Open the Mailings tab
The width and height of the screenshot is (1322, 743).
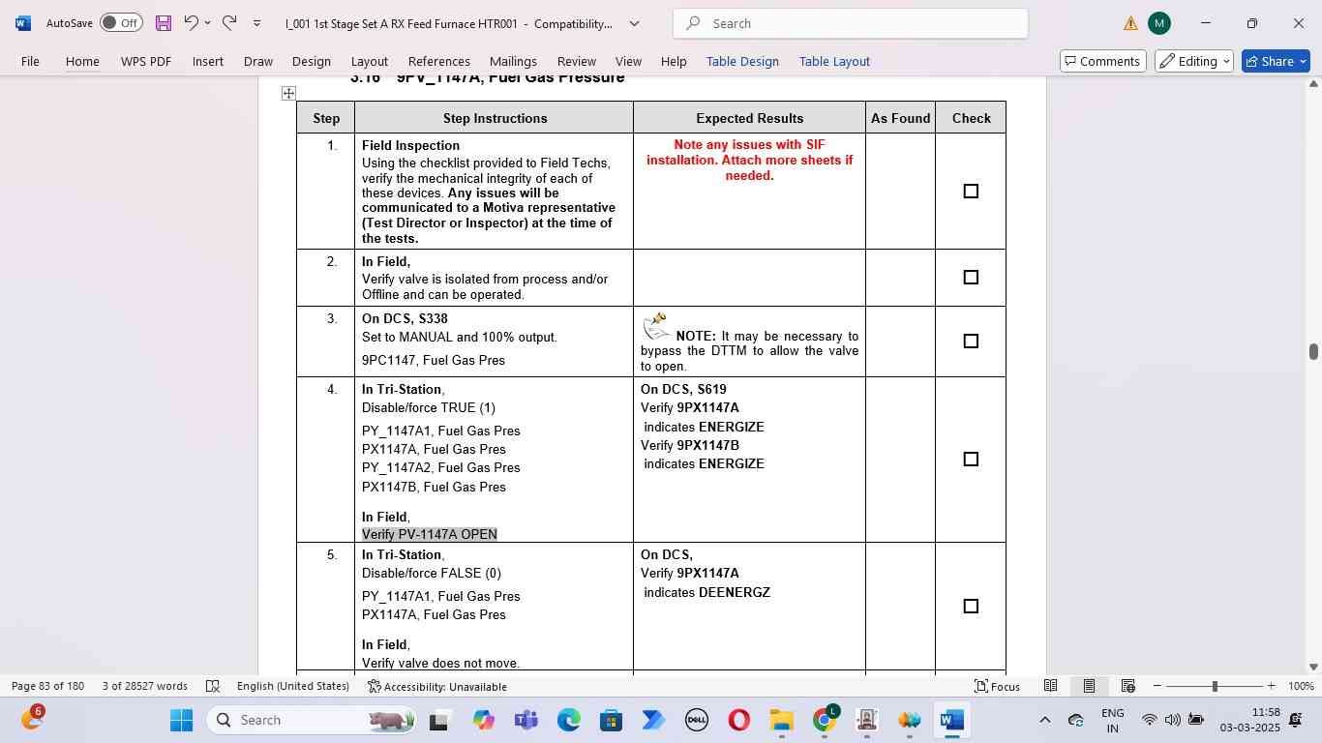coord(513,61)
